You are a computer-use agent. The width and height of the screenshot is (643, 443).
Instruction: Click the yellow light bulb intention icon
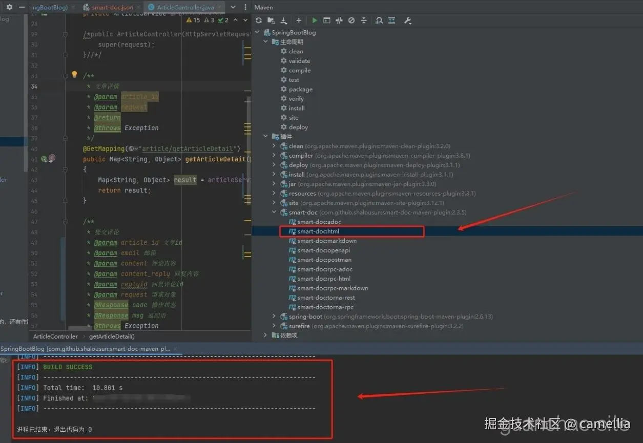pyautogui.click(x=74, y=75)
